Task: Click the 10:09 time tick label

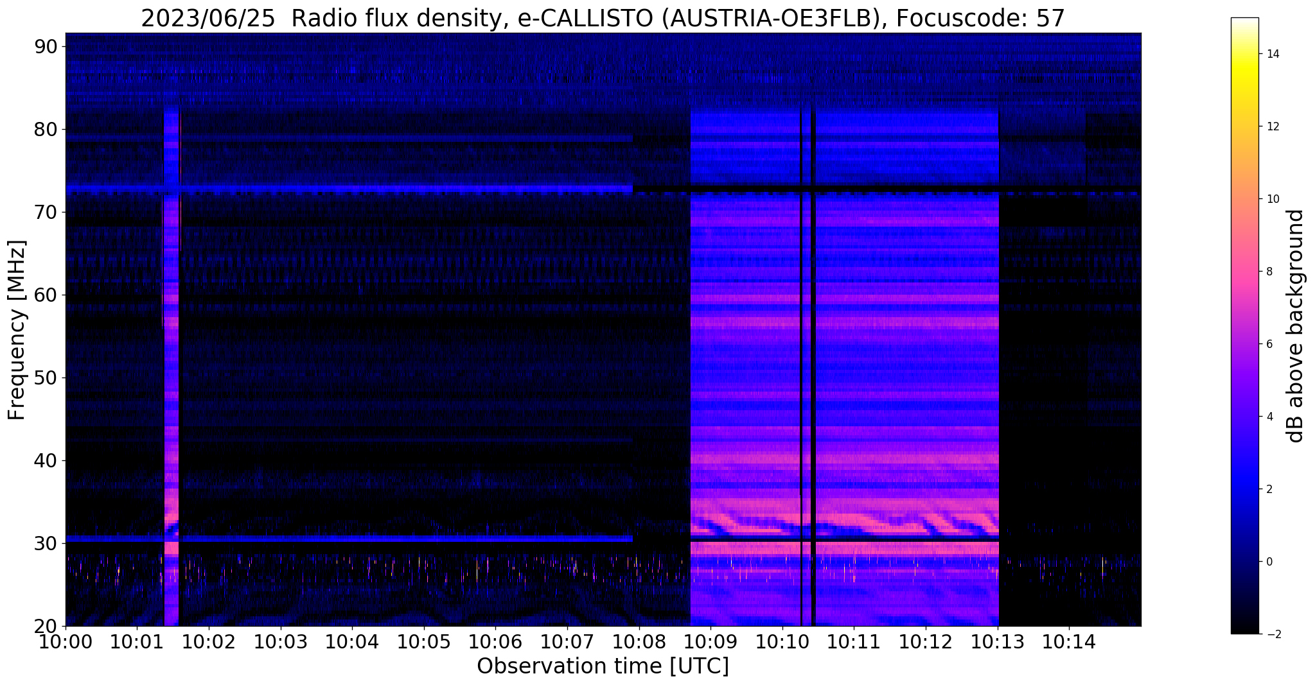Action: pos(710,643)
